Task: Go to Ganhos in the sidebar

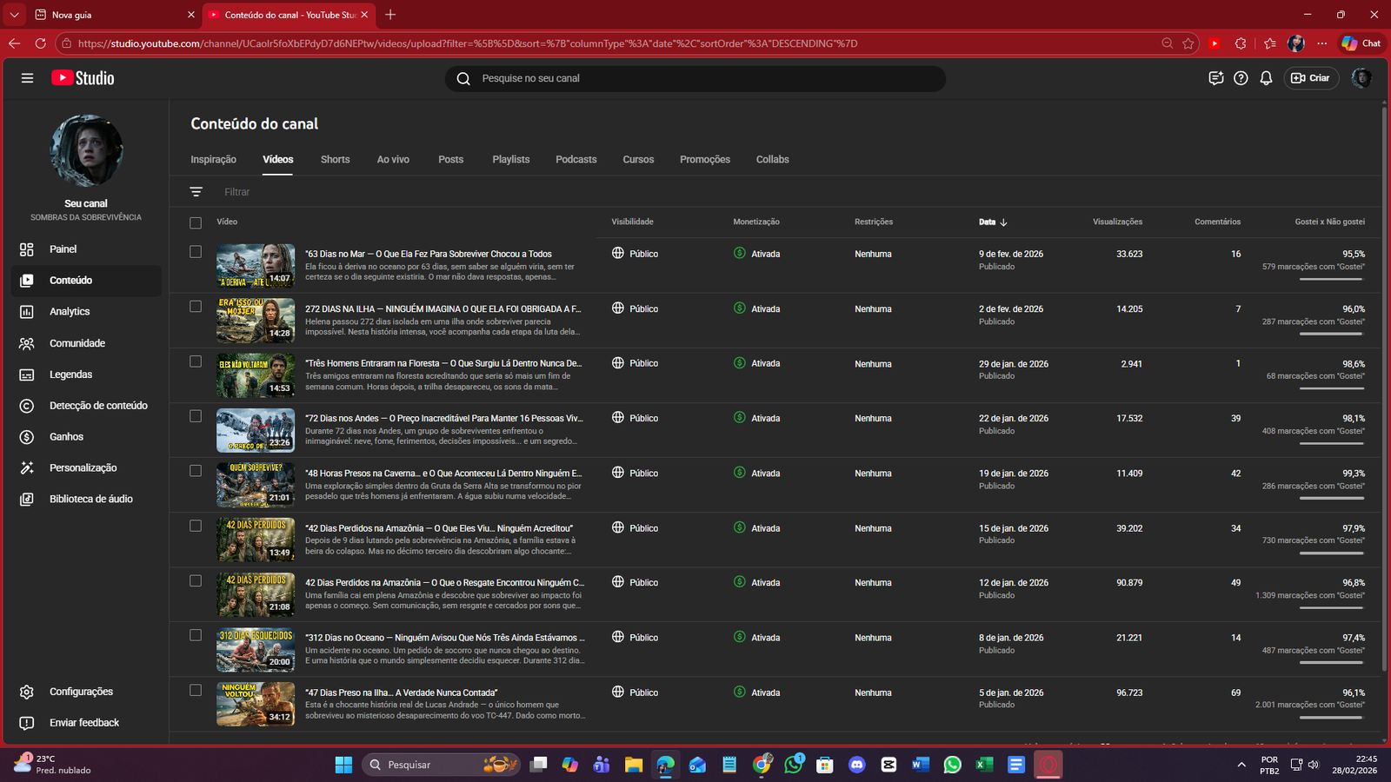Action: tap(66, 437)
